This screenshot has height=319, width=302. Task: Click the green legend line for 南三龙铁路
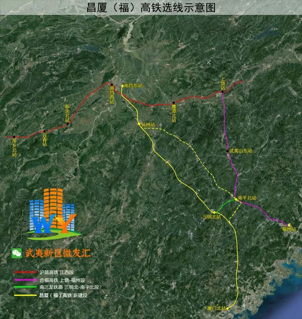(25, 287)
